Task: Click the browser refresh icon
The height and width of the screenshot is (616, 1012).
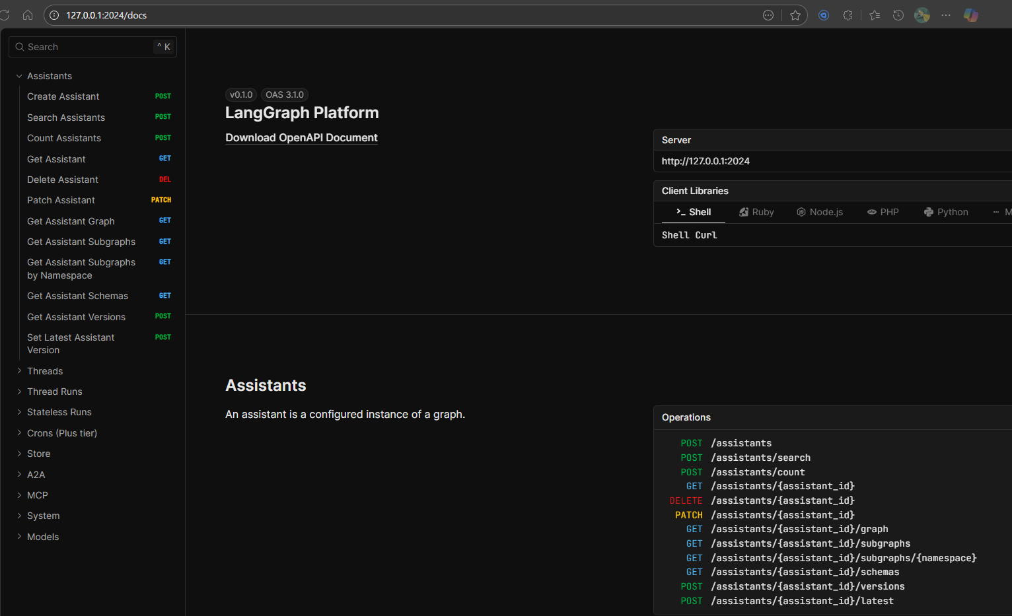Action: [x=4, y=15]
